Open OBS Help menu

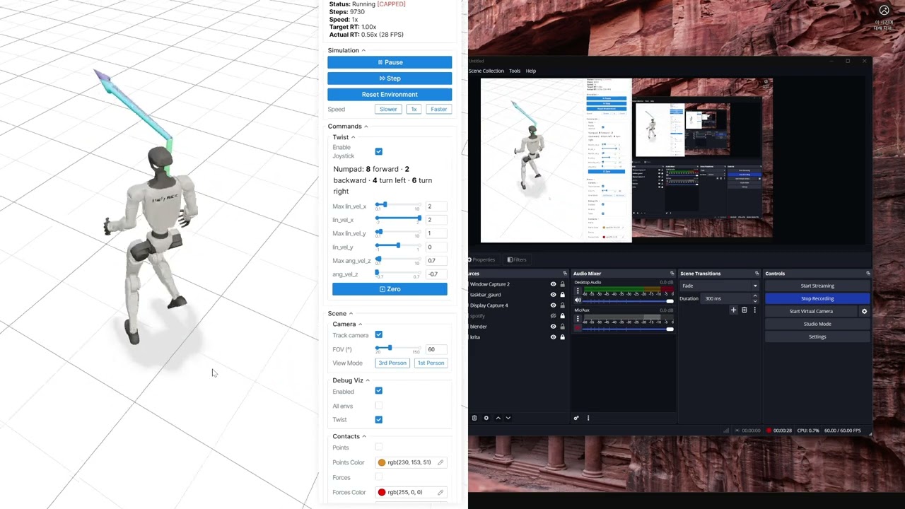coord(531,71)
